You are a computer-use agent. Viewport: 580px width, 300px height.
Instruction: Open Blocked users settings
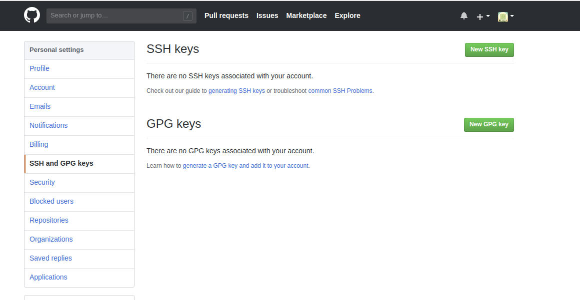tap(51, 201)
